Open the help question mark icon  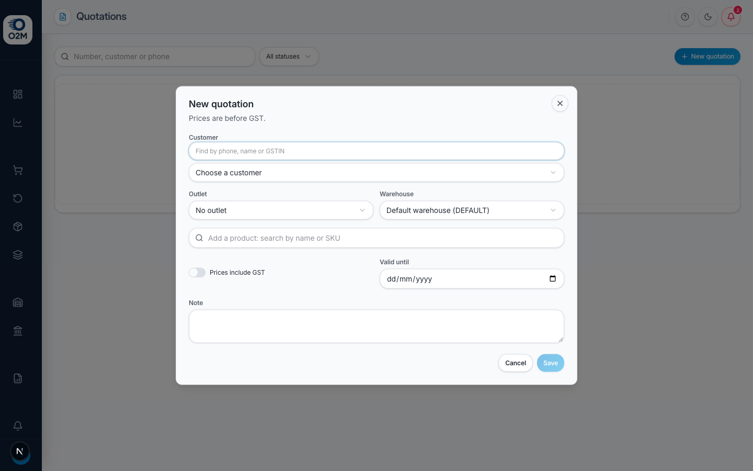click(x=685, y=17)
